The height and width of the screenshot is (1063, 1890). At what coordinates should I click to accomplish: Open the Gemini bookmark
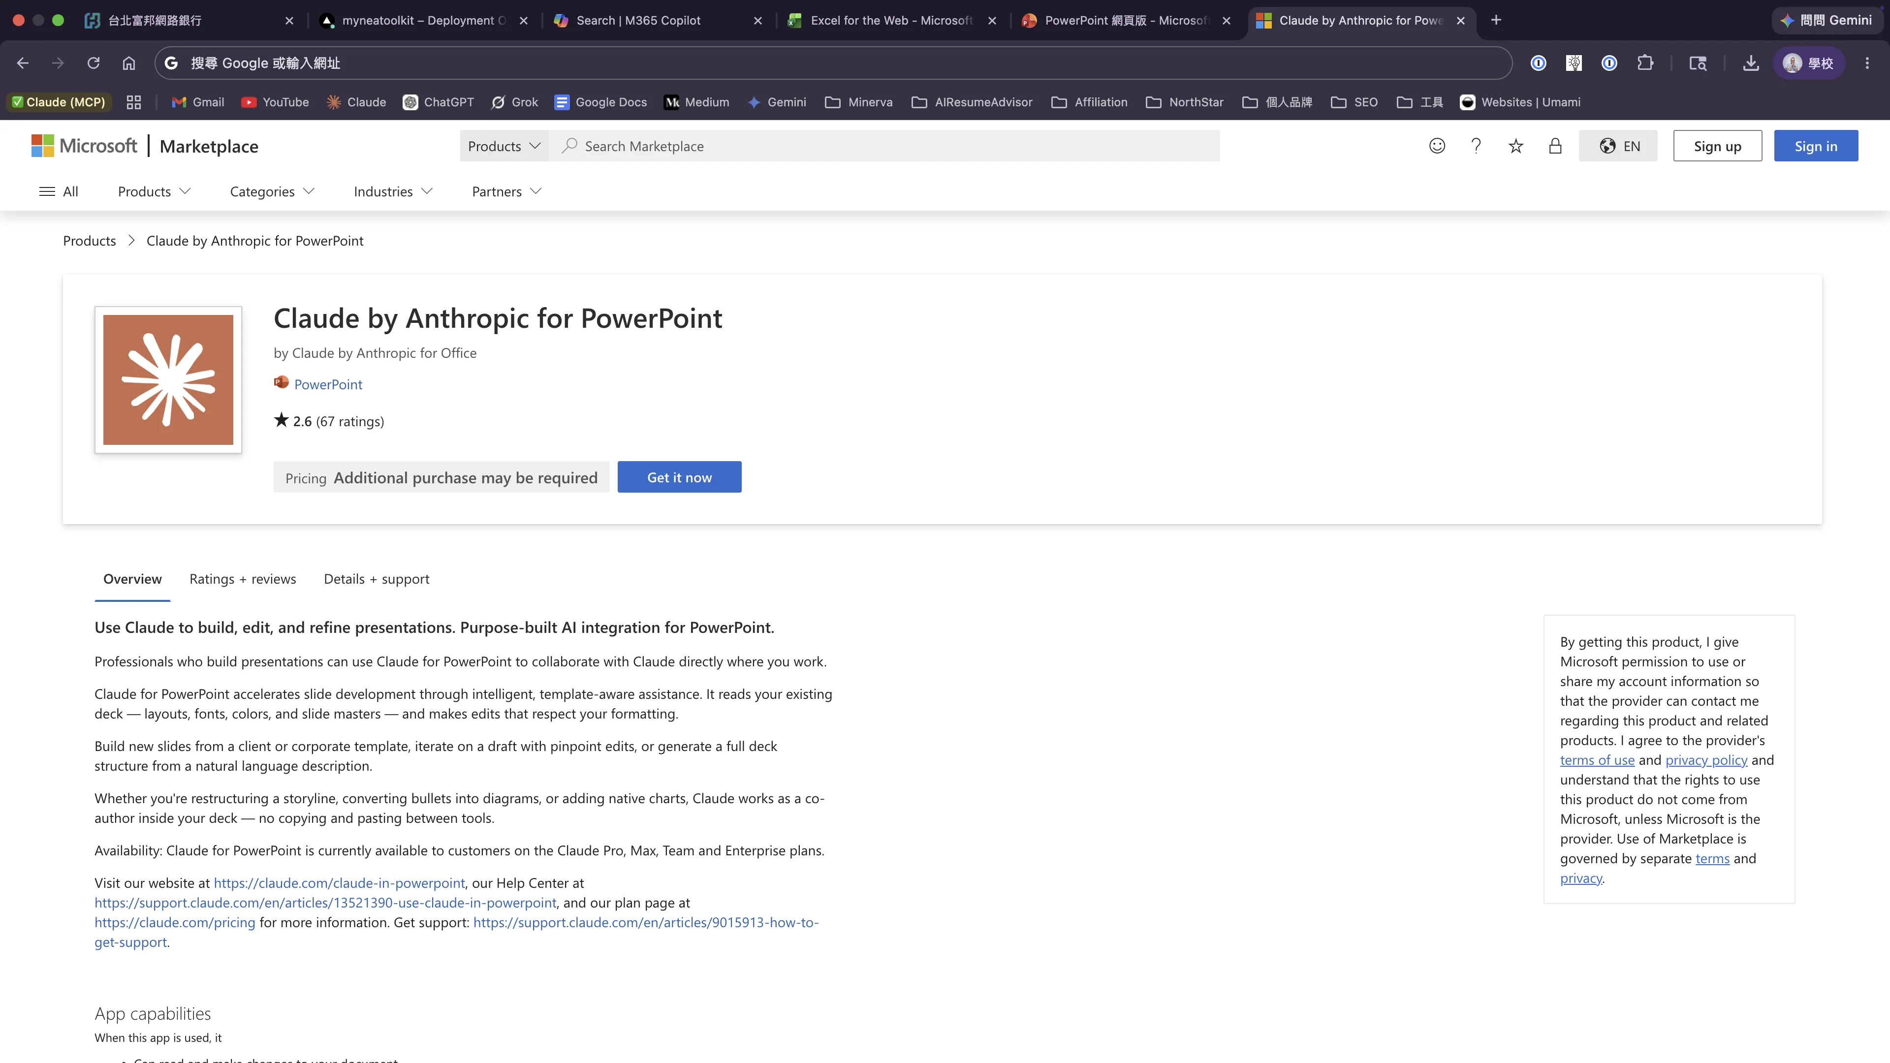click(776, 102)
